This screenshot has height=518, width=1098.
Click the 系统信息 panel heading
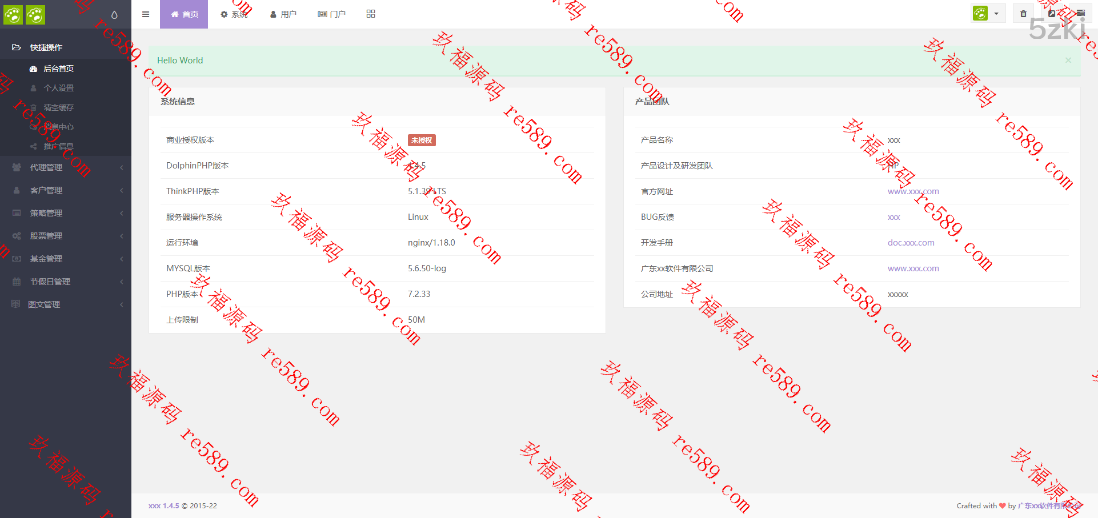click(178, 102)
